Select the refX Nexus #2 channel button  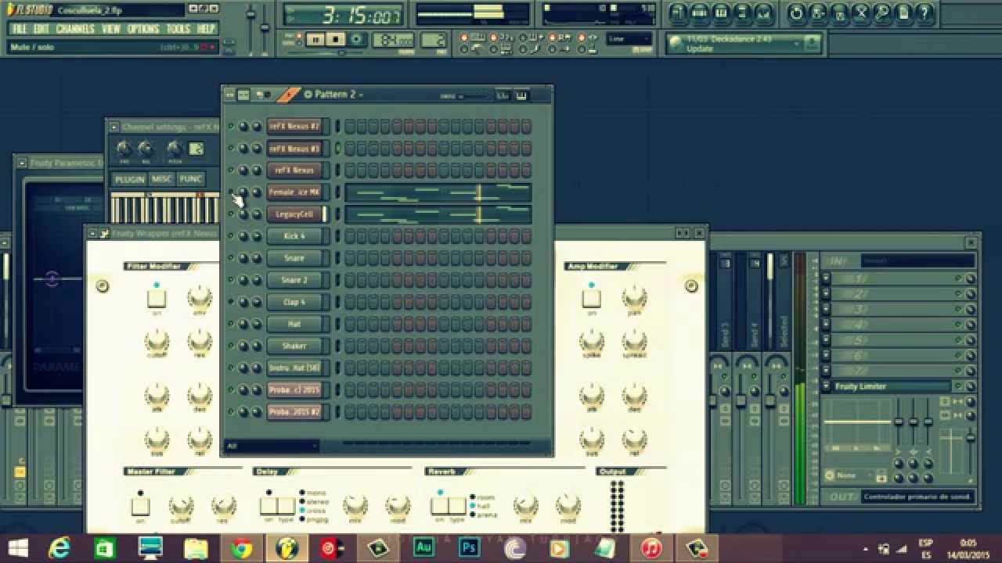(296, 127)
